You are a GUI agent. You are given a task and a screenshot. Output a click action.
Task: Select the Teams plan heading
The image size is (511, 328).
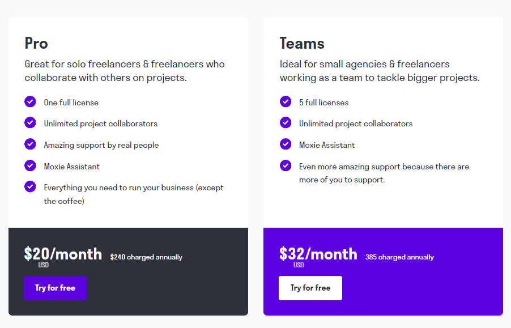[x=302, y=43]
